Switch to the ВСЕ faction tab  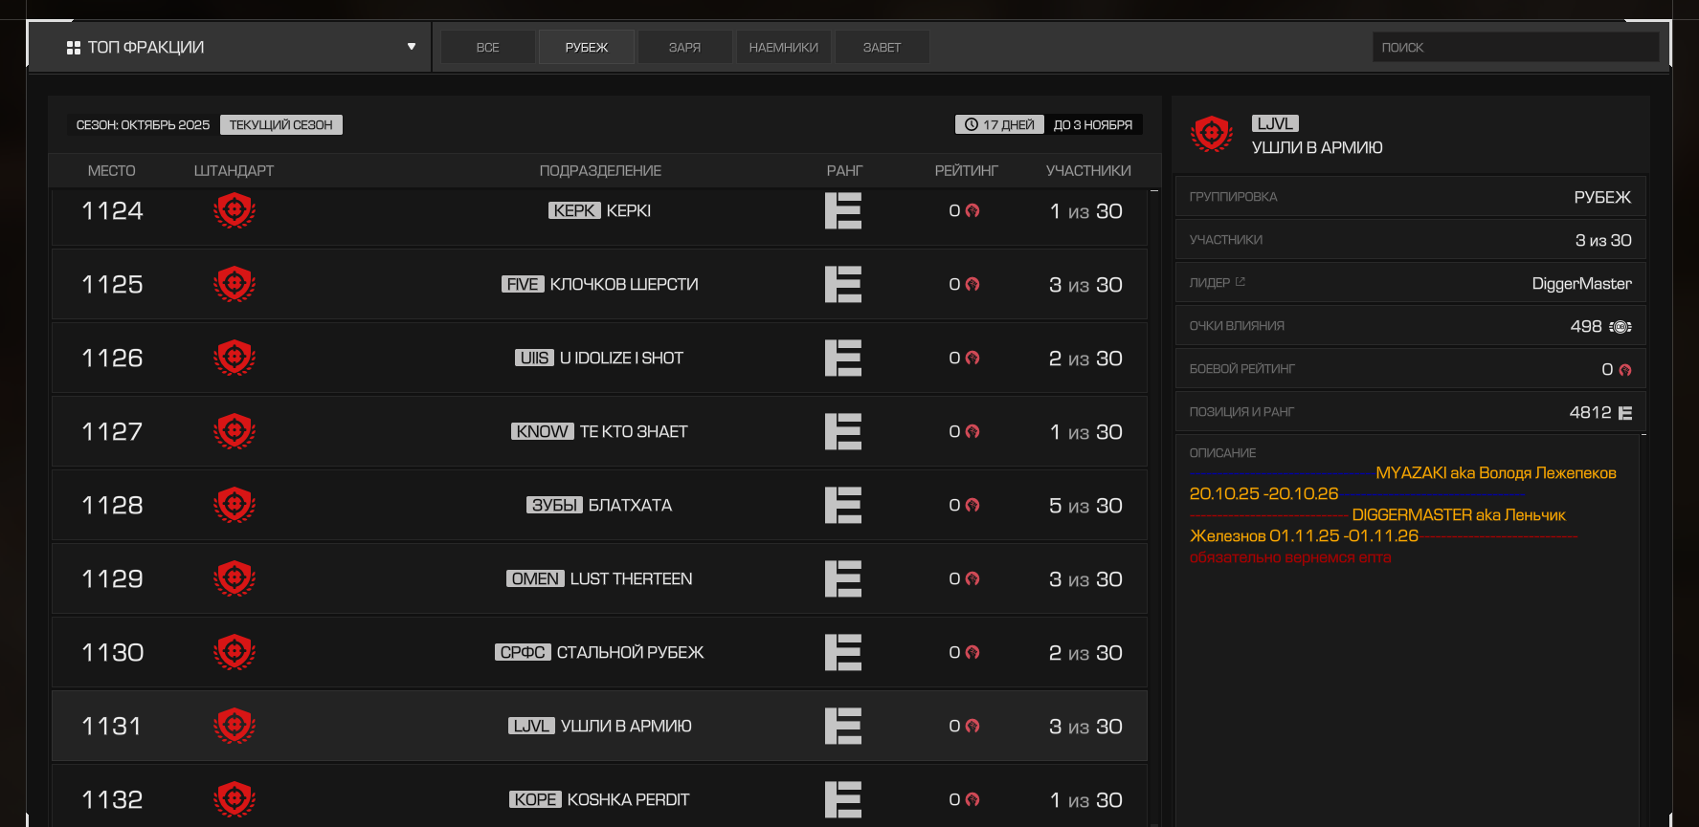(x=487, y=47)
